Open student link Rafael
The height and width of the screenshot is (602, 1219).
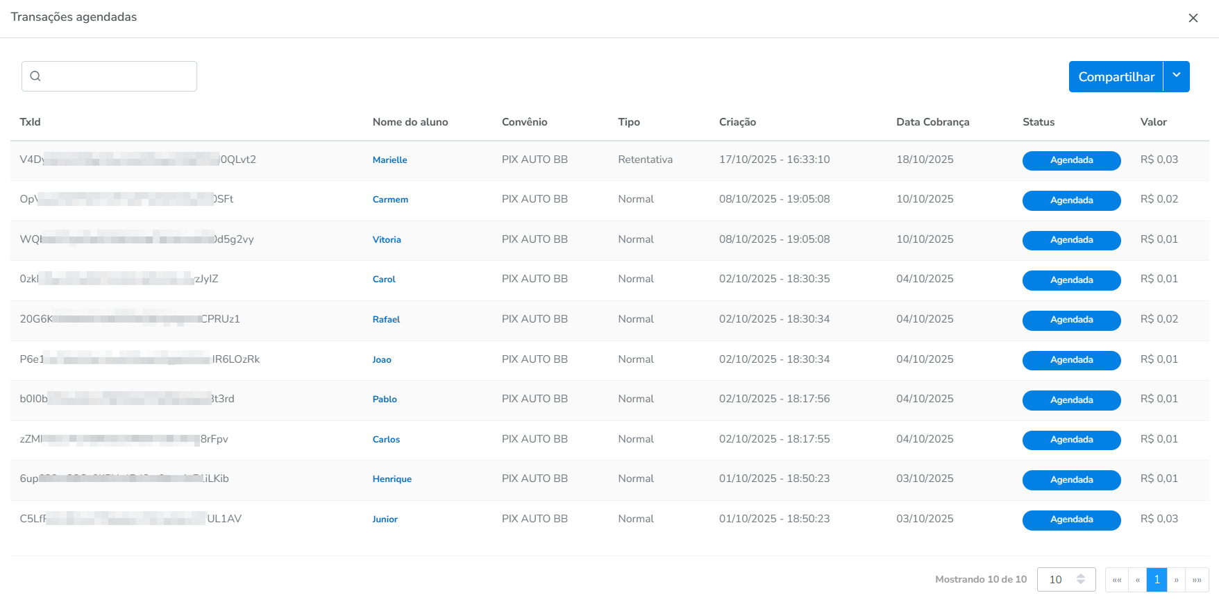[386, 320]
